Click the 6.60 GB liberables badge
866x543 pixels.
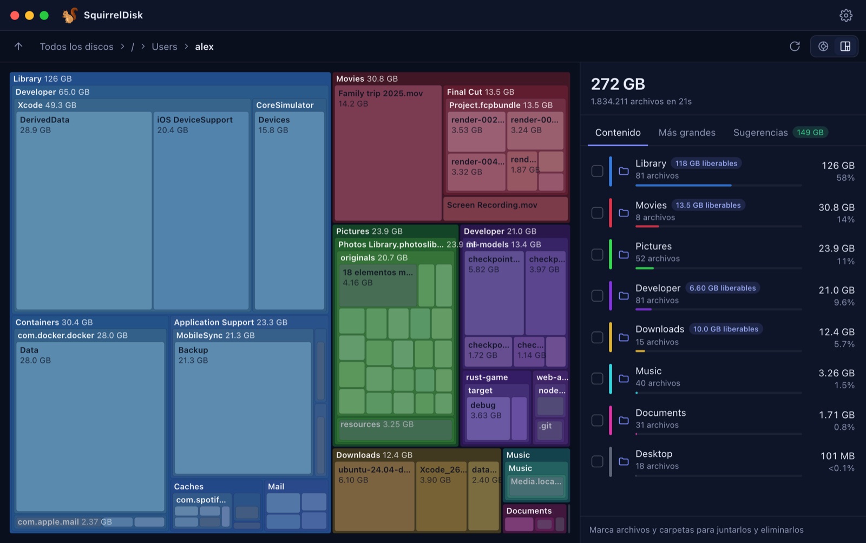[x=723, y=288]
